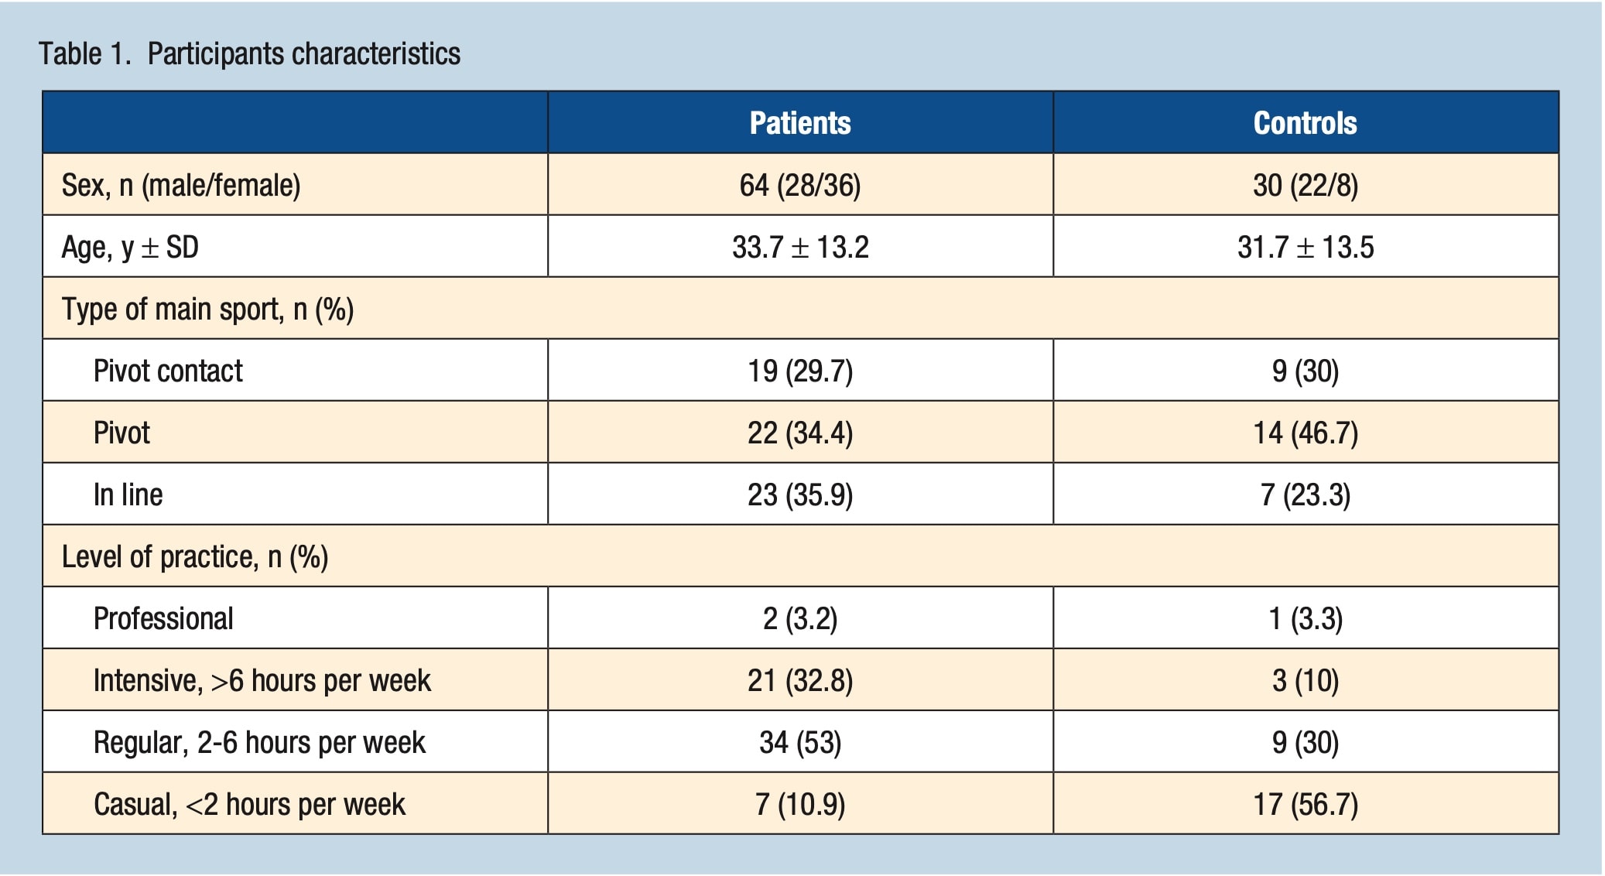Click the "Sex, n (male/female)" row label
The height and width of the screenshot is (876, 1605).
point(181,186)
